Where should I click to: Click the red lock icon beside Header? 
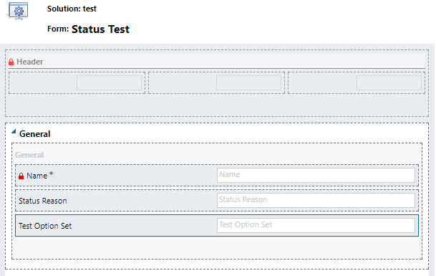coord(11,62)
